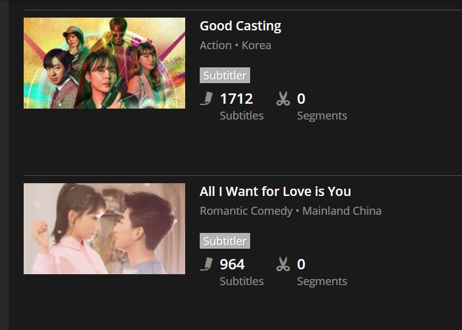Viewport: 462px width, 330px height.
Task: Click Subtitles label under the 964 count
Action: click(242, 281)
